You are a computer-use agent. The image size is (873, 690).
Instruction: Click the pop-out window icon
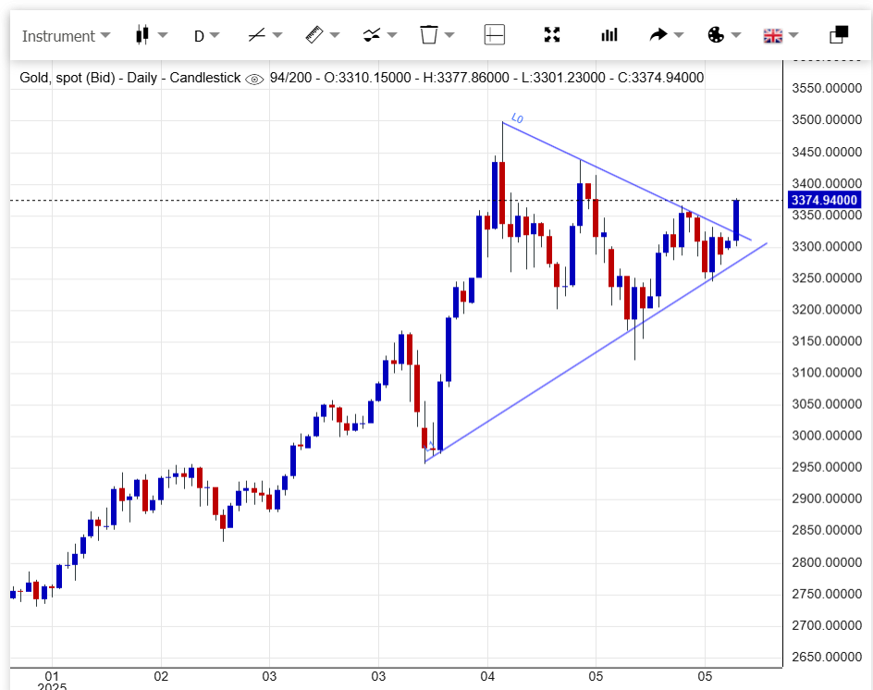(839, 35)
